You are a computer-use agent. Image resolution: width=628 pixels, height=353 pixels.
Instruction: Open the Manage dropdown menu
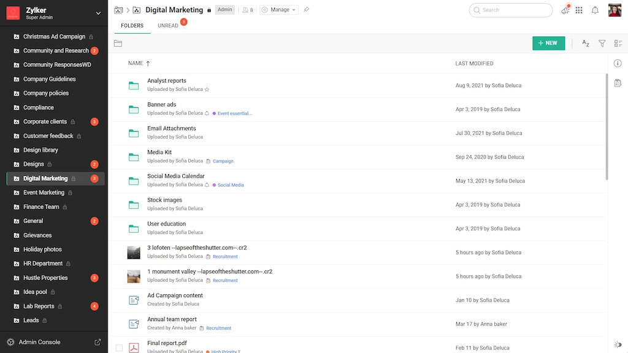coord(278,10)
